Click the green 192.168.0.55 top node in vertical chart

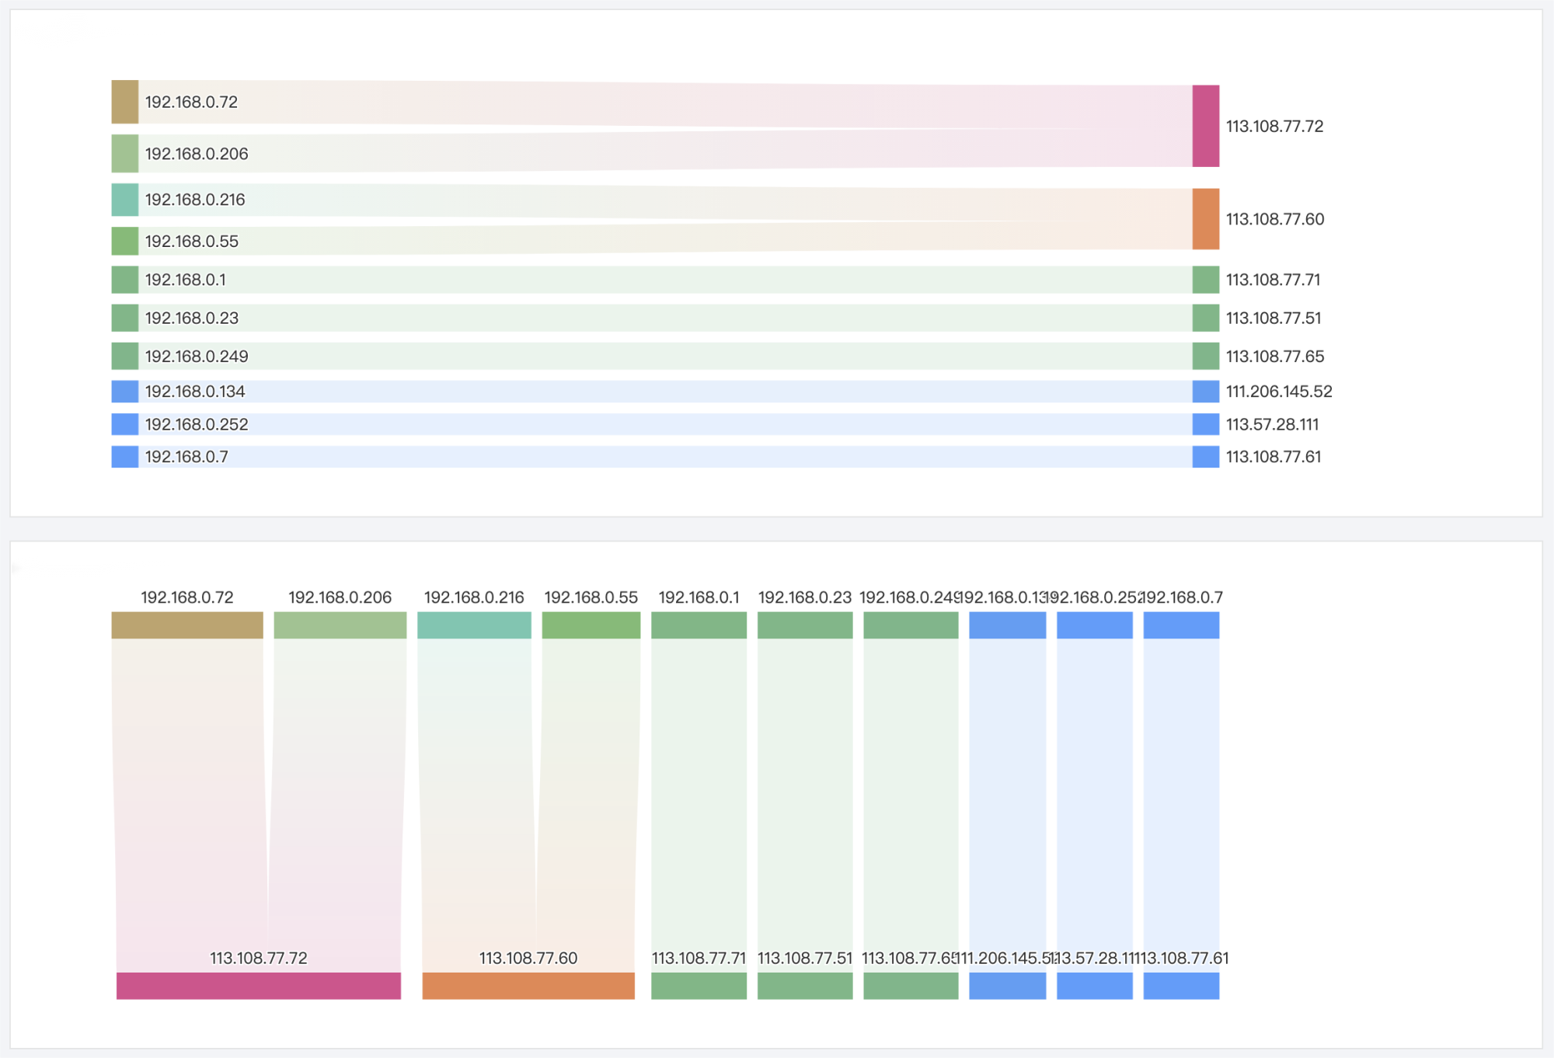[x=591, y=625]
